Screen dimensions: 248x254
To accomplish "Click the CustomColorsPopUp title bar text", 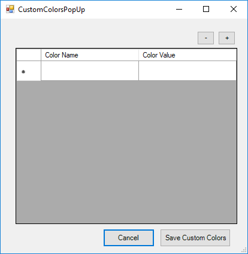I will click(52, 10).
